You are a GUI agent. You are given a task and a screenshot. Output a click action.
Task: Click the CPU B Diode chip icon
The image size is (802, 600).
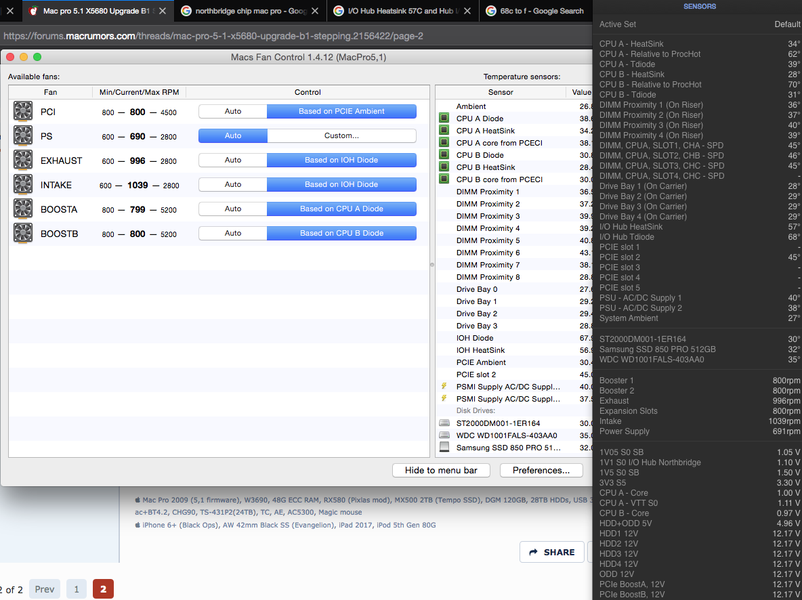pyautogui.click(x=444, y=155)
